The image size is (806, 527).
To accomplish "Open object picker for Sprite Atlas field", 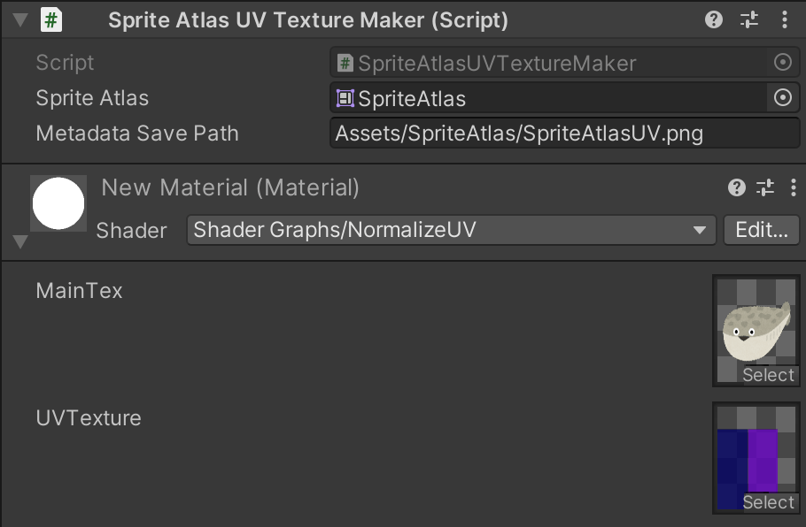I will point(783,98).
